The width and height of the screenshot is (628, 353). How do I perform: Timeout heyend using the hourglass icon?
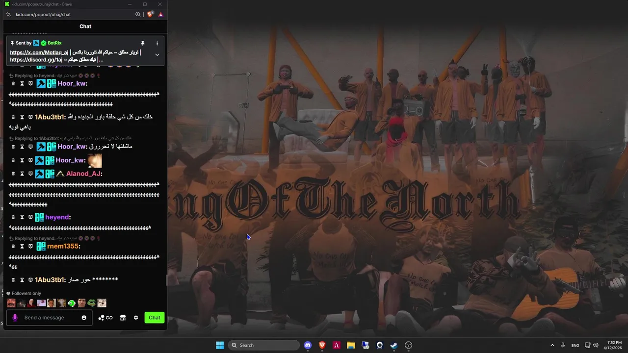tap(22, 217)
